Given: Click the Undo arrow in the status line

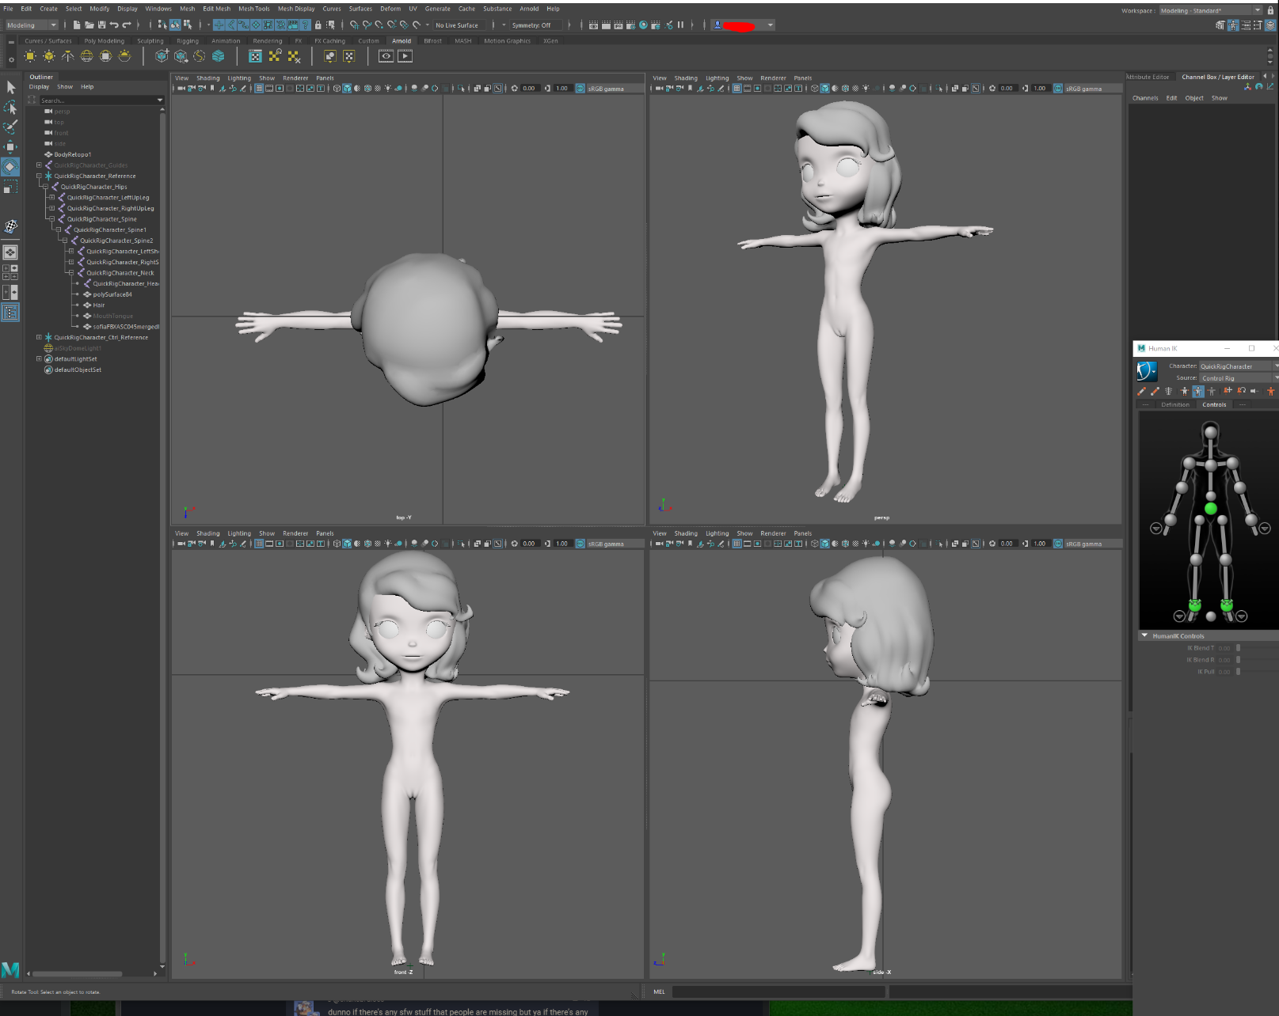Looking at the screenshot, I should click(114, 25).
